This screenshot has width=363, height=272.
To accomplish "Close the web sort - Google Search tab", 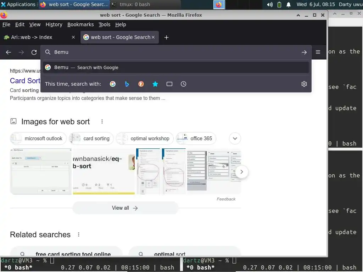I will tap(153, 37).
